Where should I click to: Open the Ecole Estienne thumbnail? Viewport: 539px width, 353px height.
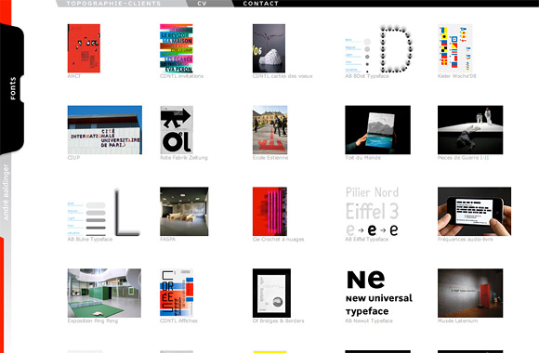point(269,130)
